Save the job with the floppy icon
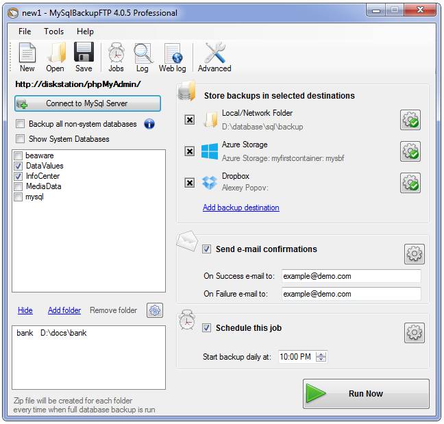The height and width of the screenshot is (424, 444). click(84, 57)
